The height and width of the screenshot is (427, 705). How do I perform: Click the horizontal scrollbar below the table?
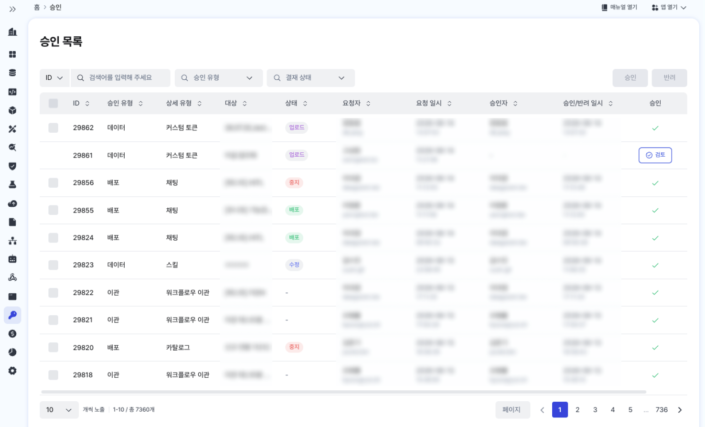[x=344, y=392]
